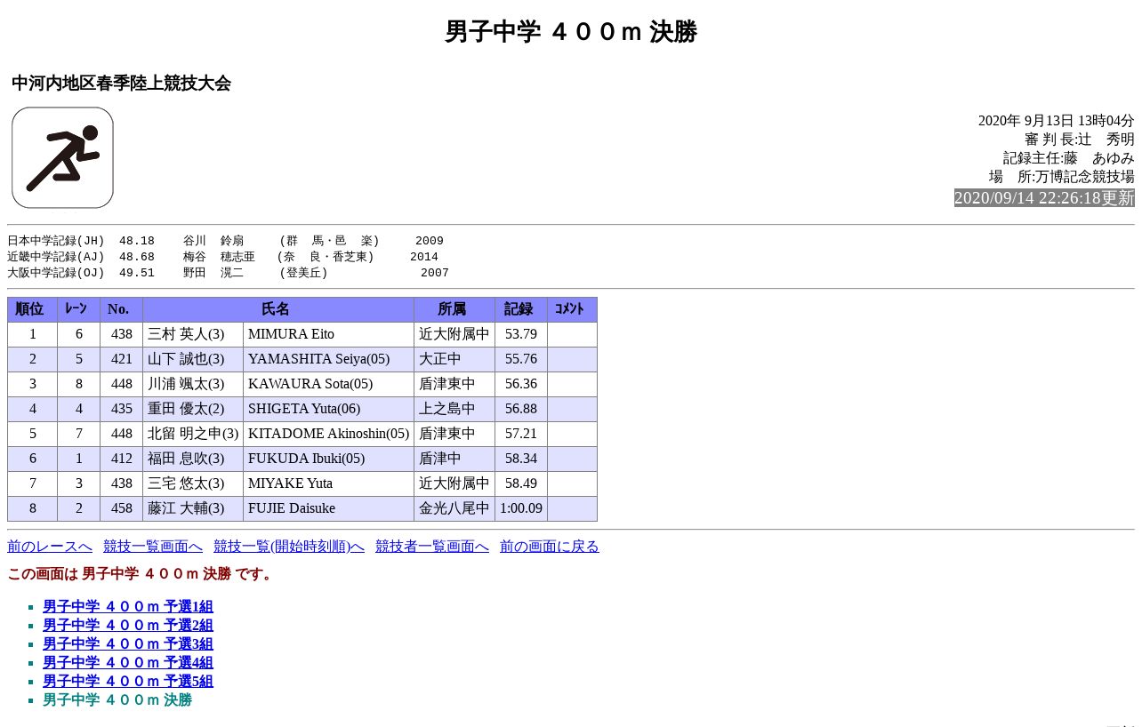Select bib number 435 cell
1142x727 pixels.
pyautogui.click(x=121, y=409)
